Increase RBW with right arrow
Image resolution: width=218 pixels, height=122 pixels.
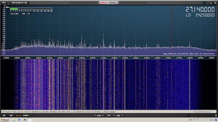(x=122, y=115)
